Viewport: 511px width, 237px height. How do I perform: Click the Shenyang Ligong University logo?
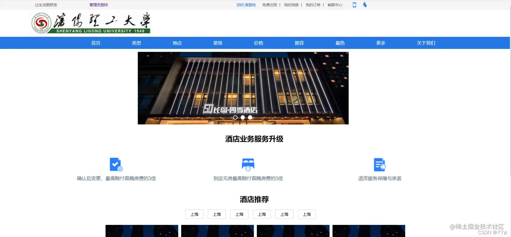pos(90,23)
